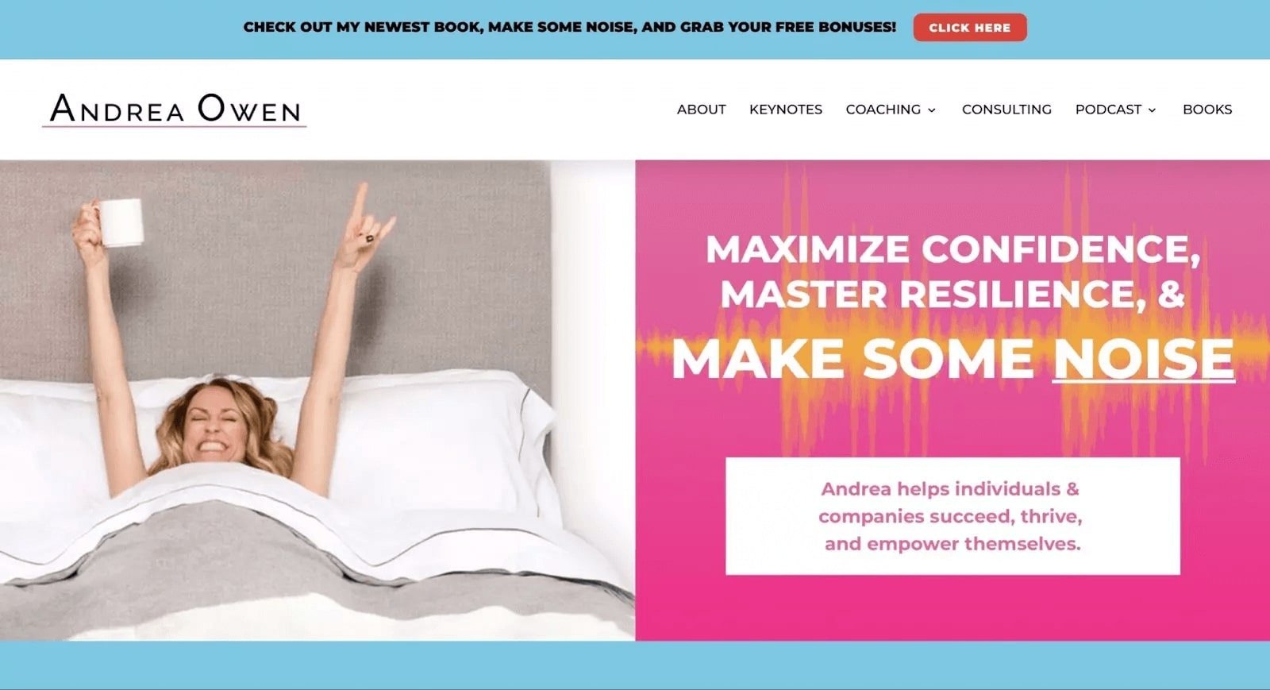1270x690 pixels.
Task: Click the hero photo of woman in bed
Action: click(x=317, y=400)
